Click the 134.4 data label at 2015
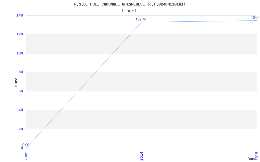 pos(255,17)
